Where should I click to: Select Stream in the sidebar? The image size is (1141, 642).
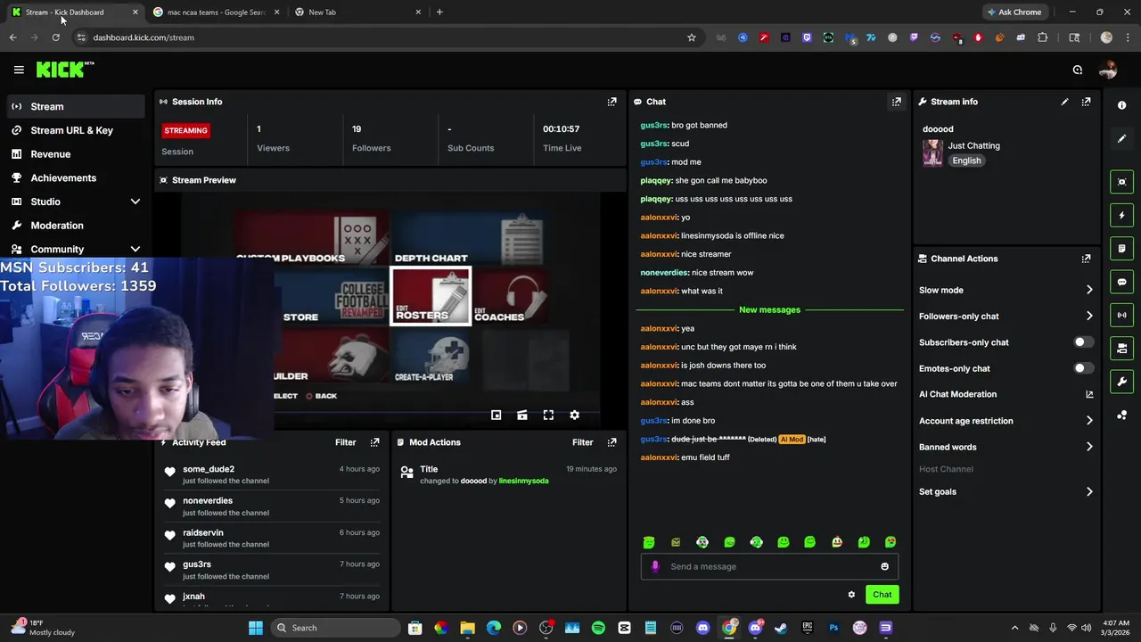pyautogui.click(x=76, y=106)
